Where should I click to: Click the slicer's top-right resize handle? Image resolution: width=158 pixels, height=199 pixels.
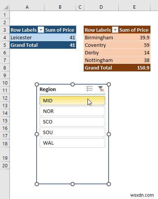tap(109, 85)
